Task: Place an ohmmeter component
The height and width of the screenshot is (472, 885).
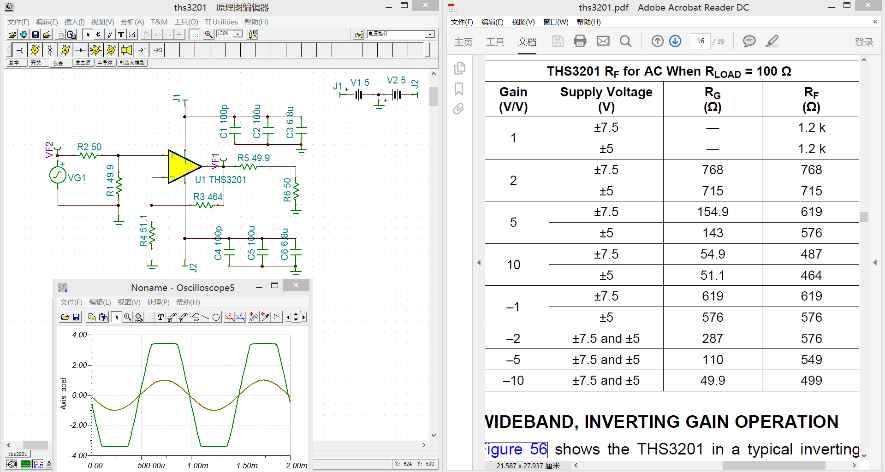Action: [x=111, y=50]
